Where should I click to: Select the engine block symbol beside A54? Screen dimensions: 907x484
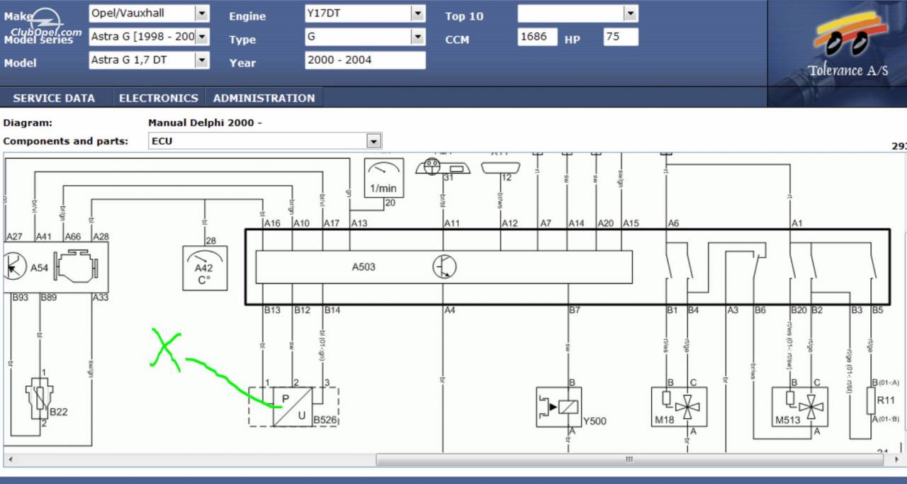tap(77, 267)
